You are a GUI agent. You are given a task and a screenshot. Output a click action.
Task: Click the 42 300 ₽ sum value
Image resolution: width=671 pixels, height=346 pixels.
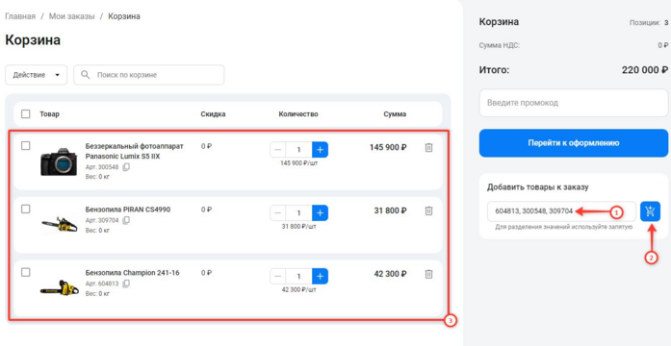pyautogui.click(x=390, y=274)
